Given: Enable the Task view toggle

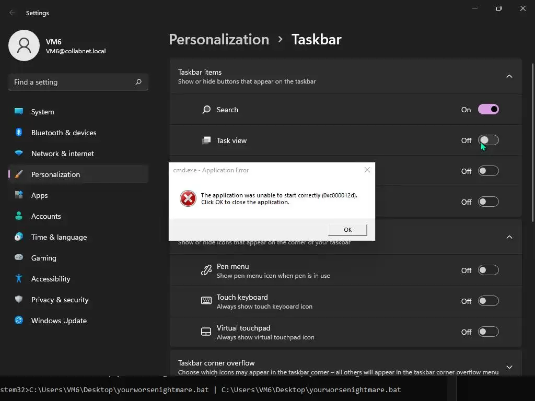Looking at the screenshot, I should 489,140.
